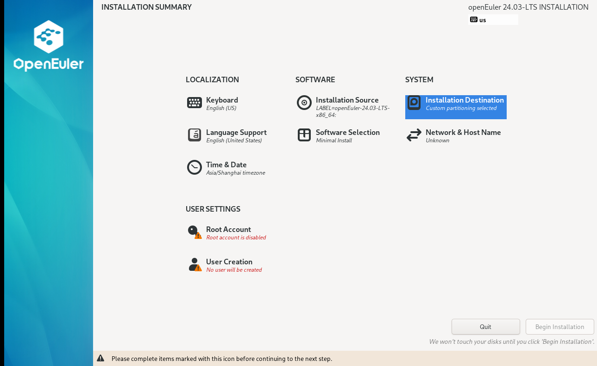This screenshot has height=366, width=597.
Task: Open Software Selection
Action: [x=339, y=136]
